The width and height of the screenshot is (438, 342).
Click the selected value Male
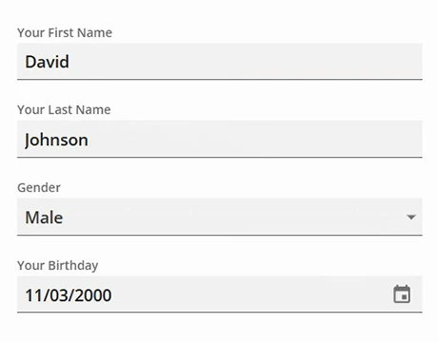coord(44,218)
